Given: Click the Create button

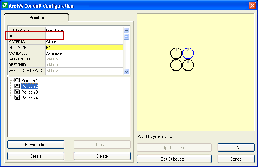Looking at the screenshot, I should pos(36,156).
